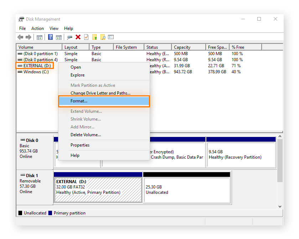299x239 pixels.
Task: Click the red X Delete Volume toolbar icon
Action: coord(78,37)
